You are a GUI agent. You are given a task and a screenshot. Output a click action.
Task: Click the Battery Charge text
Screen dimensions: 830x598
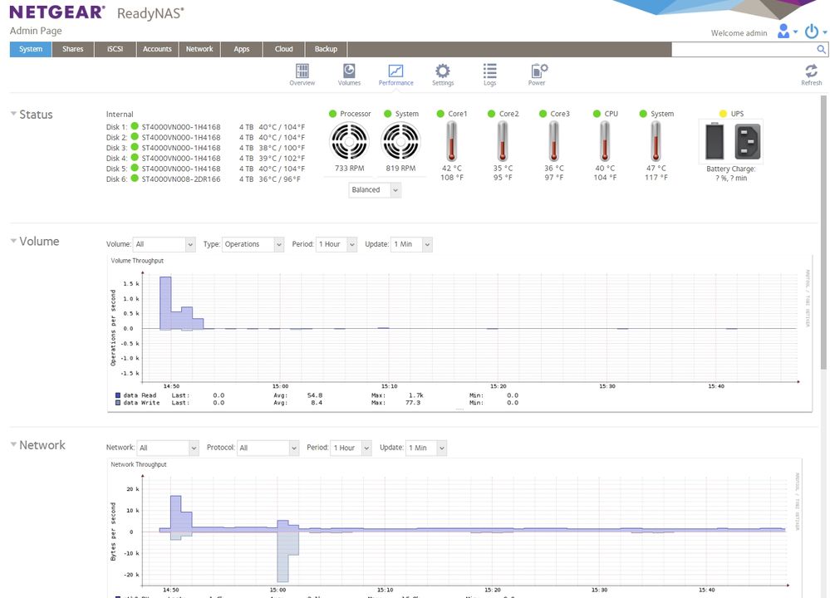click(731, 169)
